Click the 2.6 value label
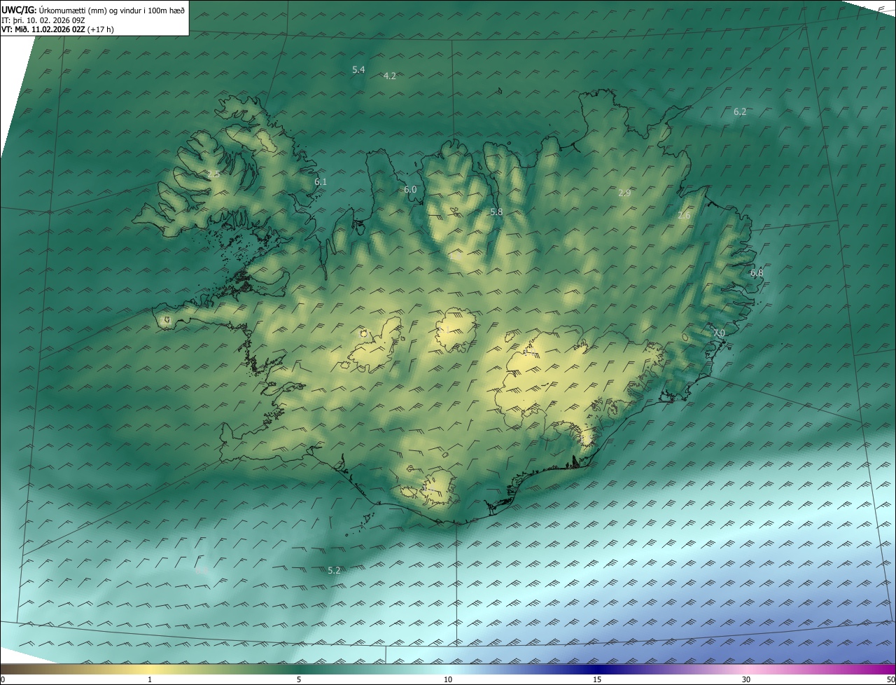Image resolution: width=896 pixels, height=685 pixels. [x=684, y=216]
